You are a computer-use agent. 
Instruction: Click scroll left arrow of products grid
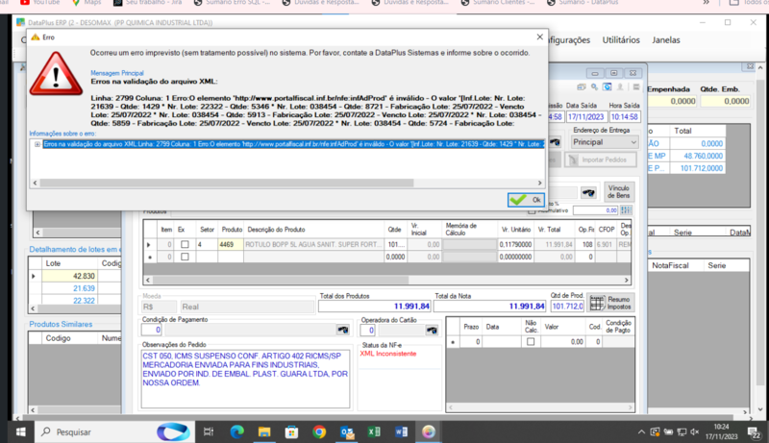point(148,280)
